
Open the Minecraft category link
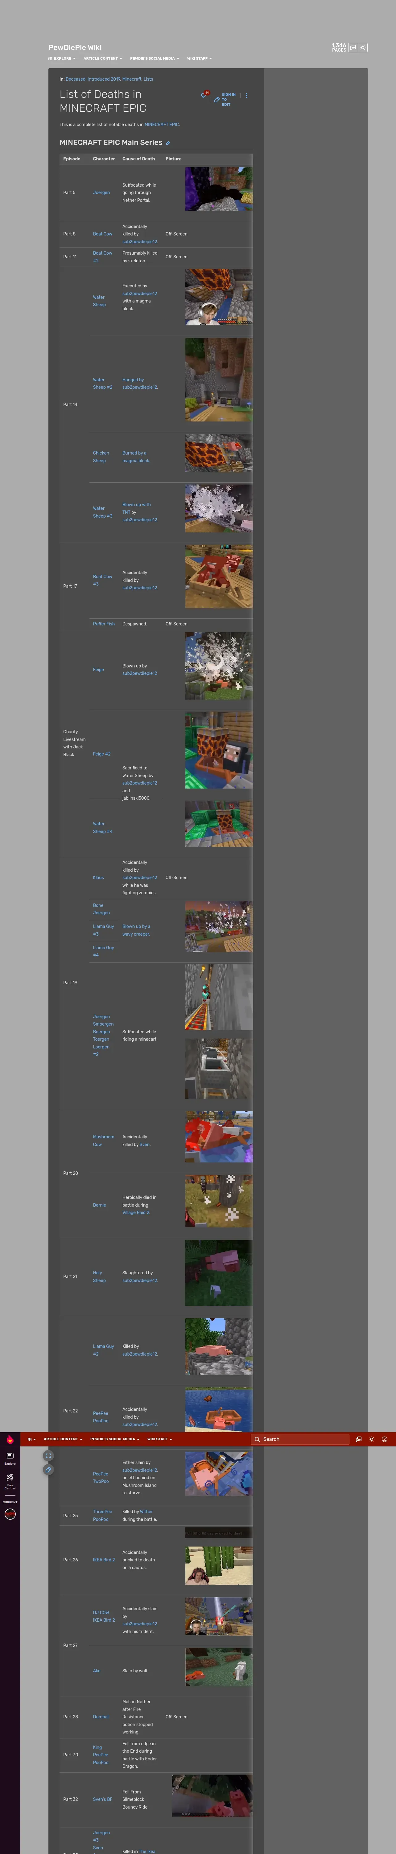[131, 79]
